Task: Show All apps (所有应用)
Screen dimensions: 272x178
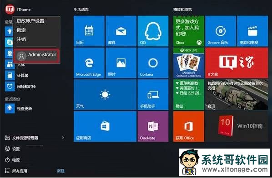Action: click(x=16, y=171)
